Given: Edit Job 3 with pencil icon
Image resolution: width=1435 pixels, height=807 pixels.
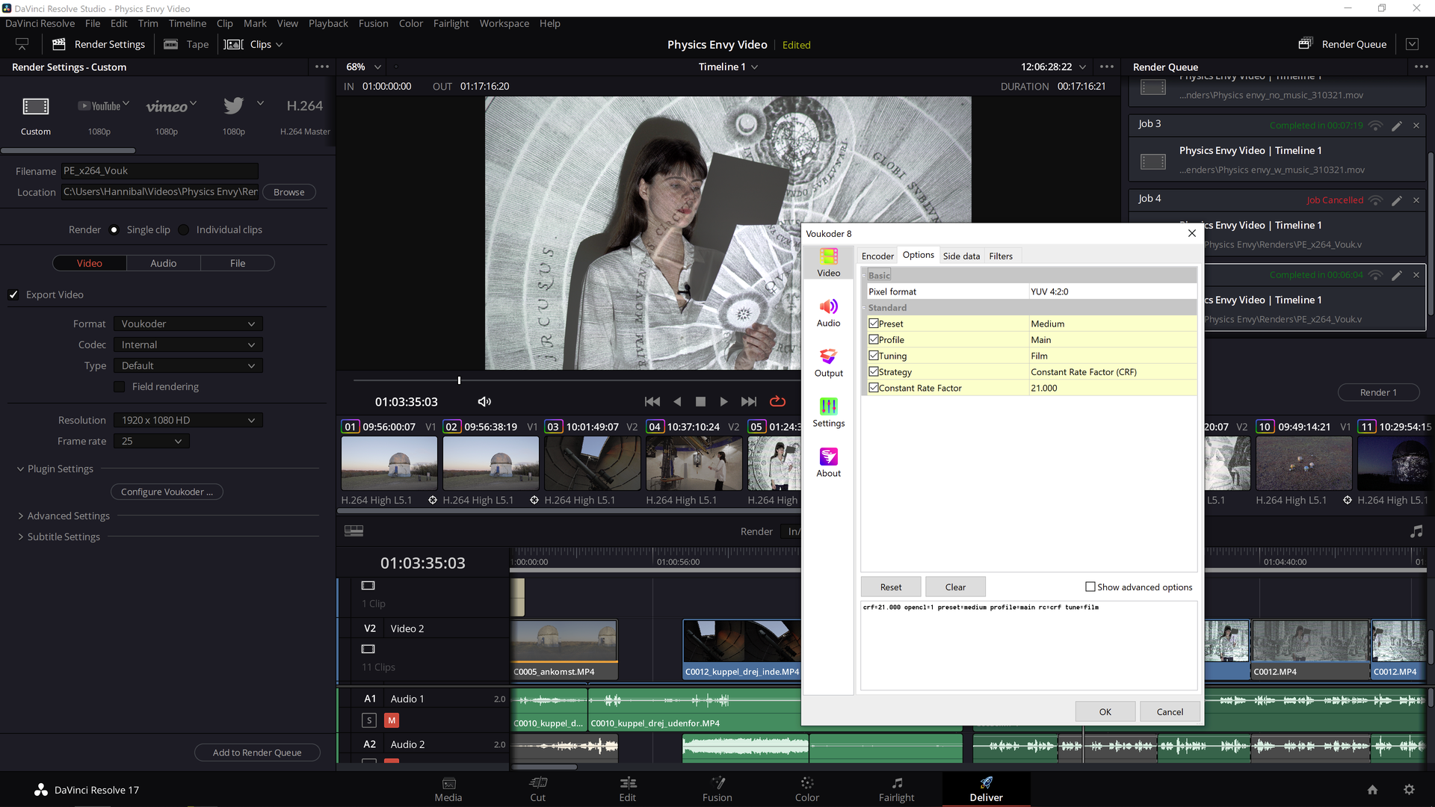Looking at the screenshot, I should 1396,126.
